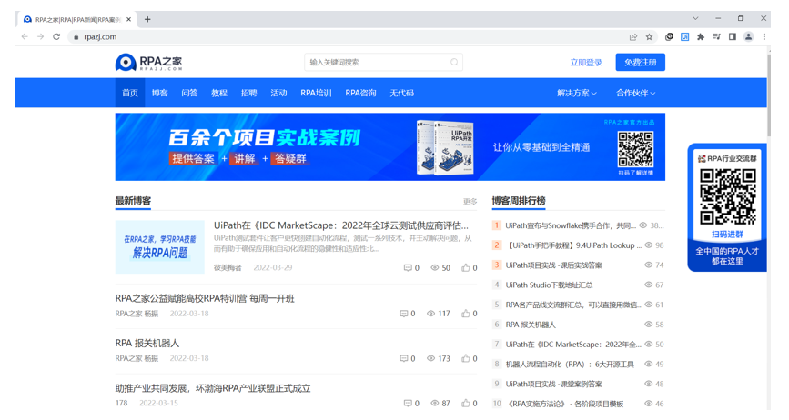Click the 解决RPA问题 post thumbnail

[x=160, y=246]
